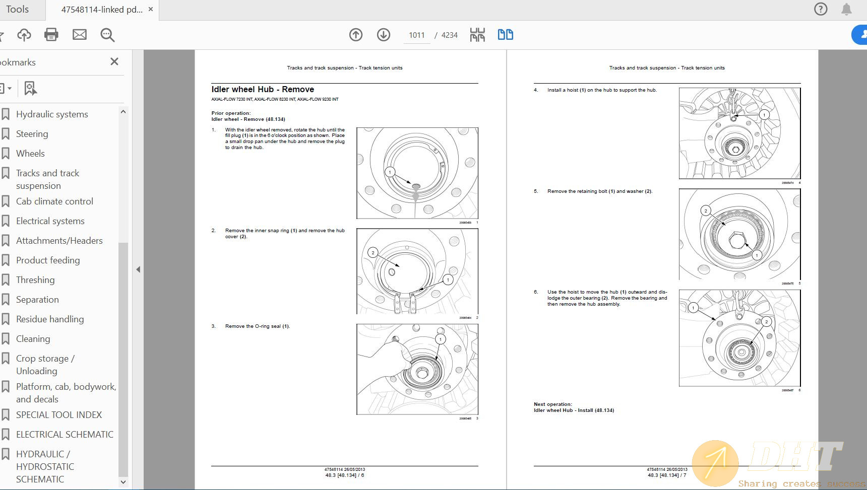Open the Residue handling bookmark

point(50,319)
